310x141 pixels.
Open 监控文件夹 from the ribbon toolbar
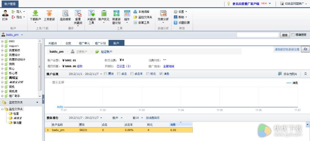[x=143, y=17]
